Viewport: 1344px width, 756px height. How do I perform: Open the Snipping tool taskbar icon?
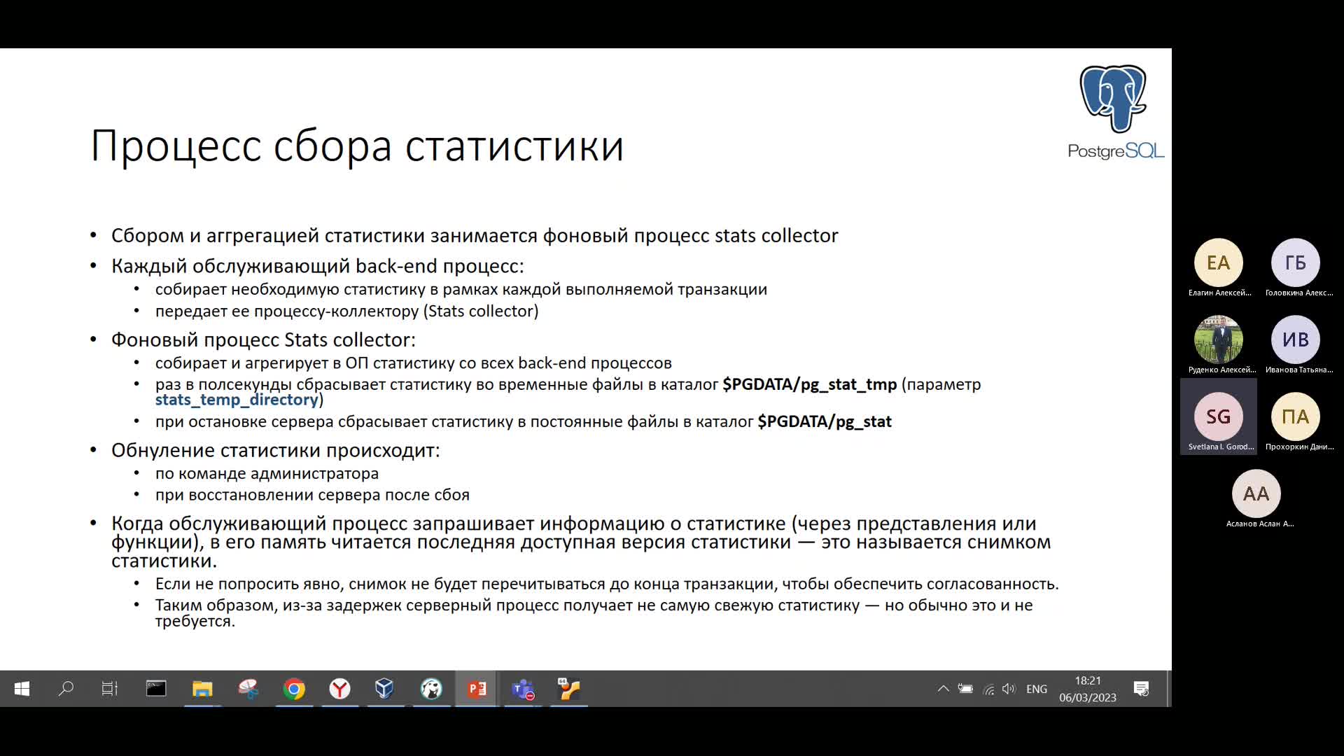point(248,689)
